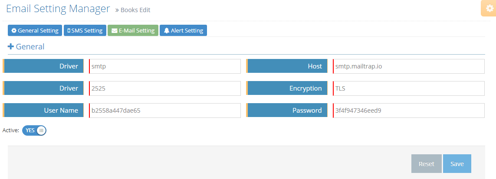This screenshot has height=179, width=496.
Task: Click the smtp driver input field
Action: tap(165, 66)
